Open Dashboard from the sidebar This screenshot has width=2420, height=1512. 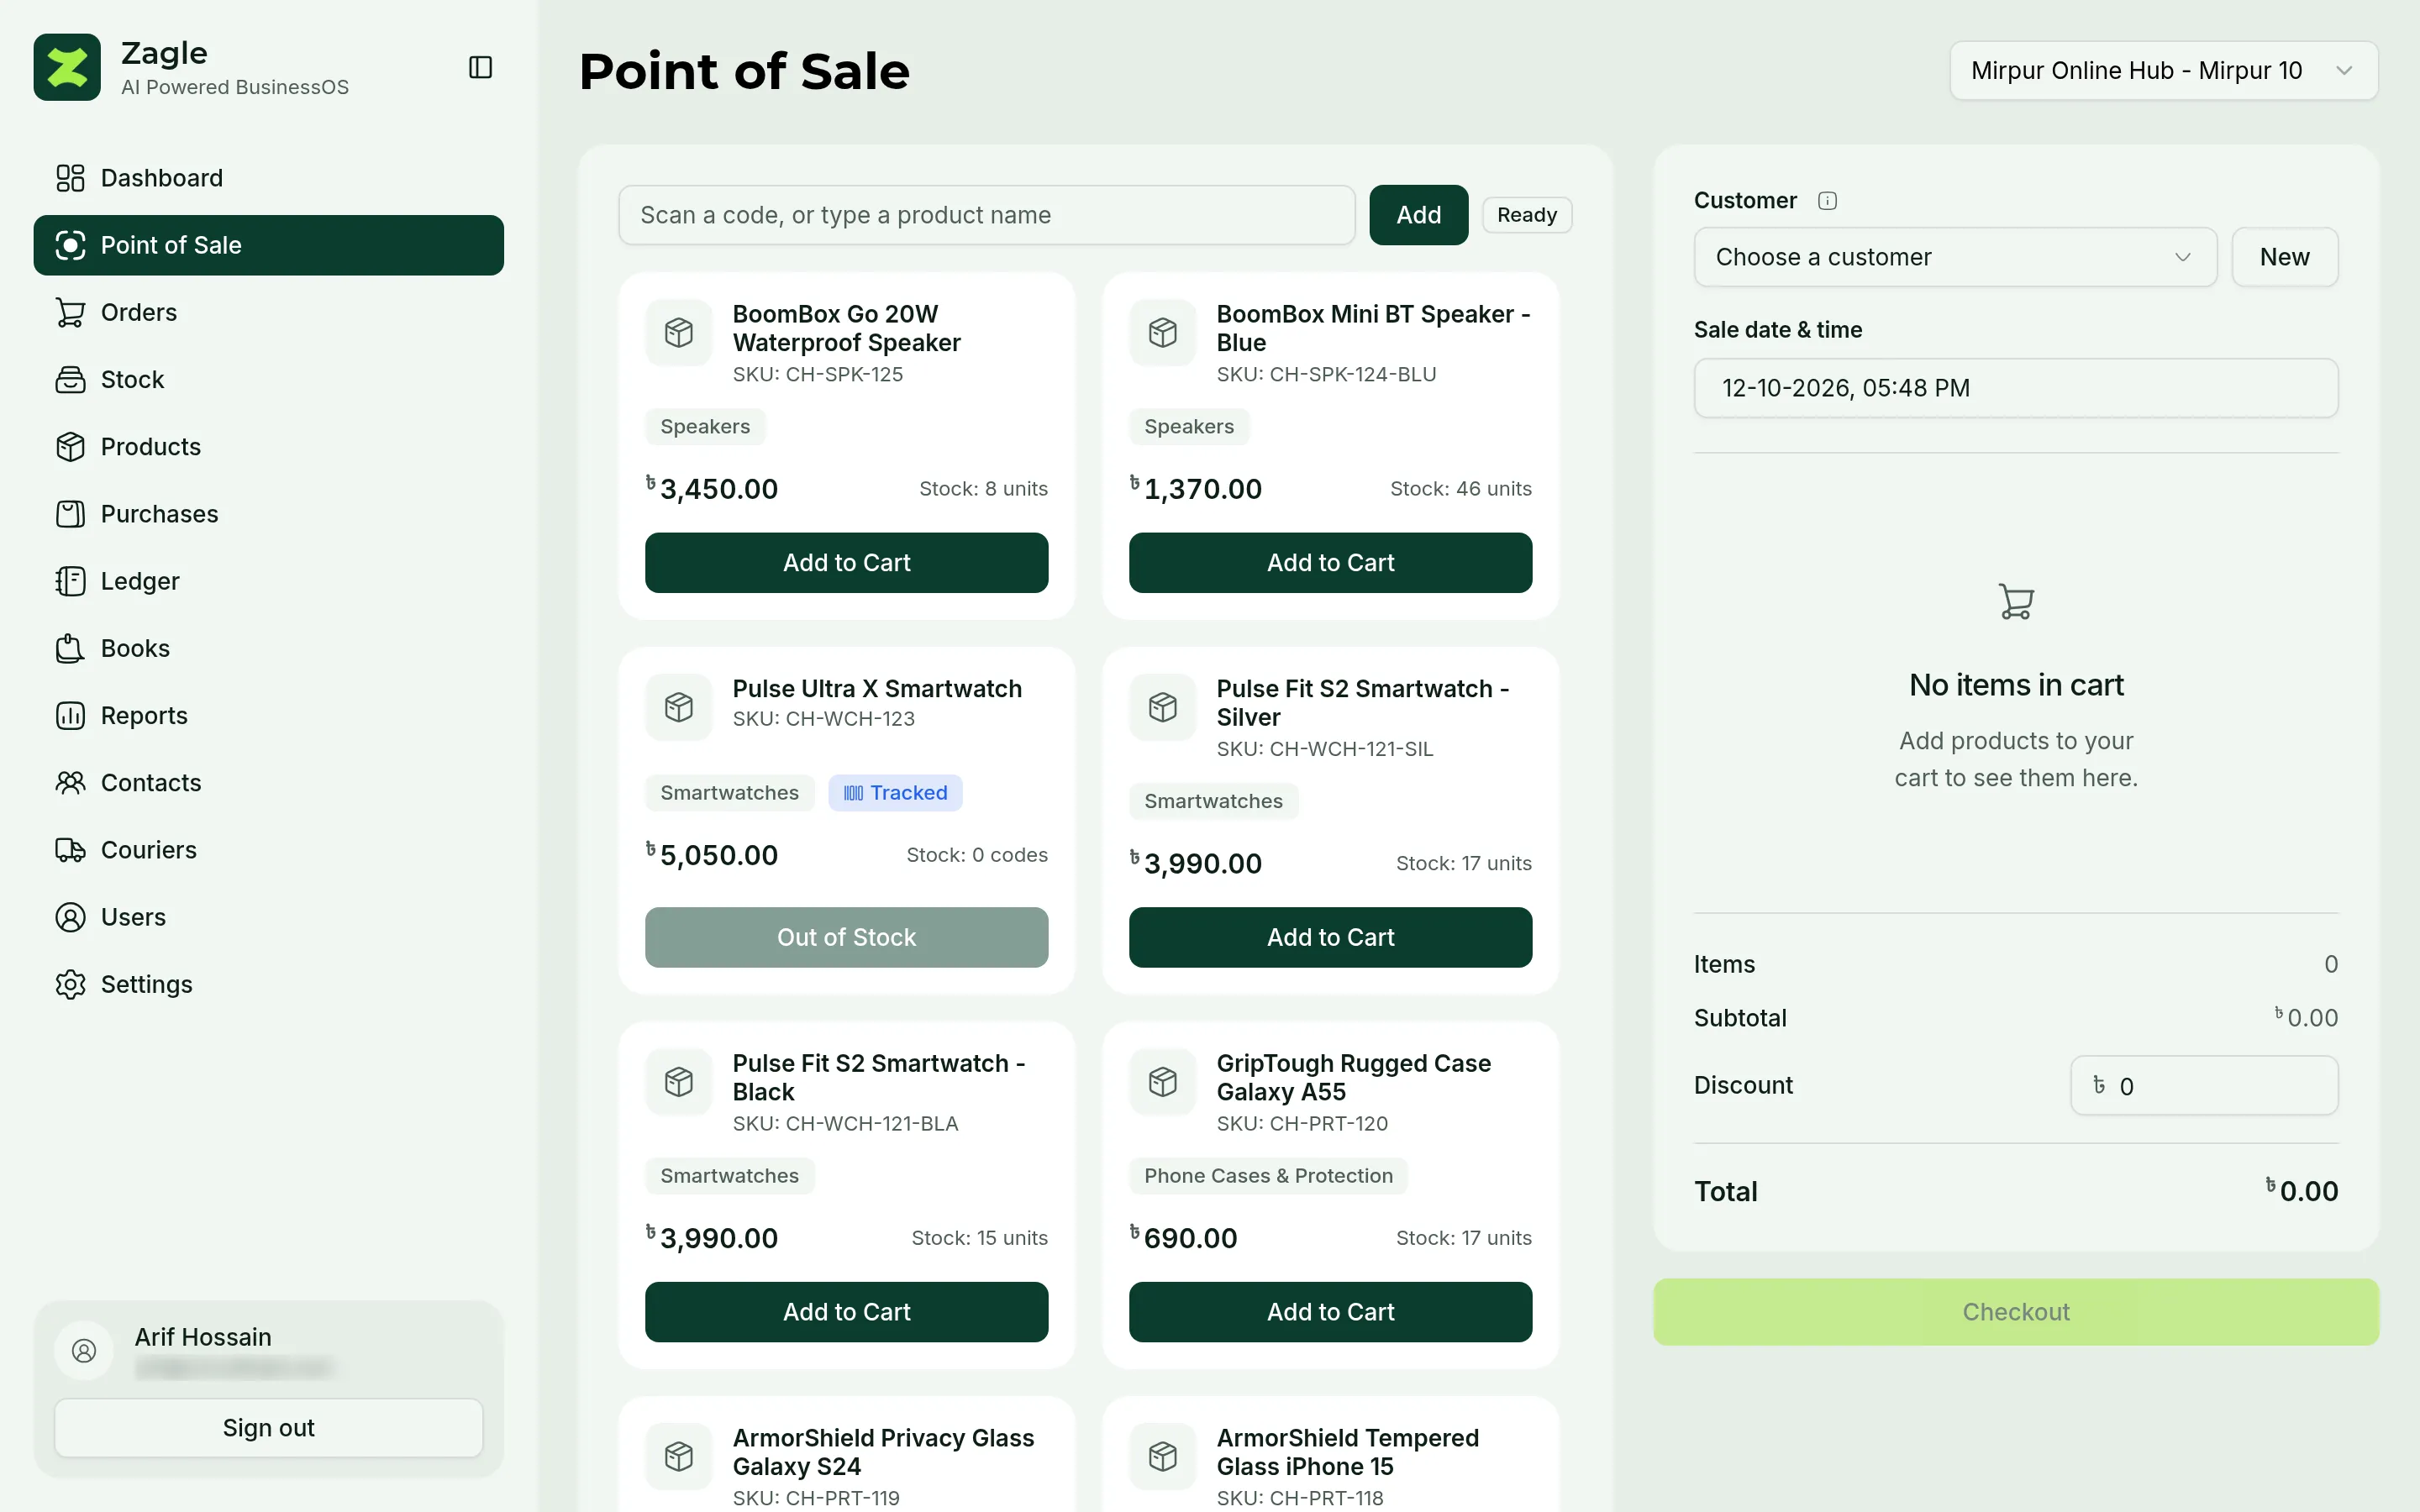pyautogui.click(x=268, y=178)
